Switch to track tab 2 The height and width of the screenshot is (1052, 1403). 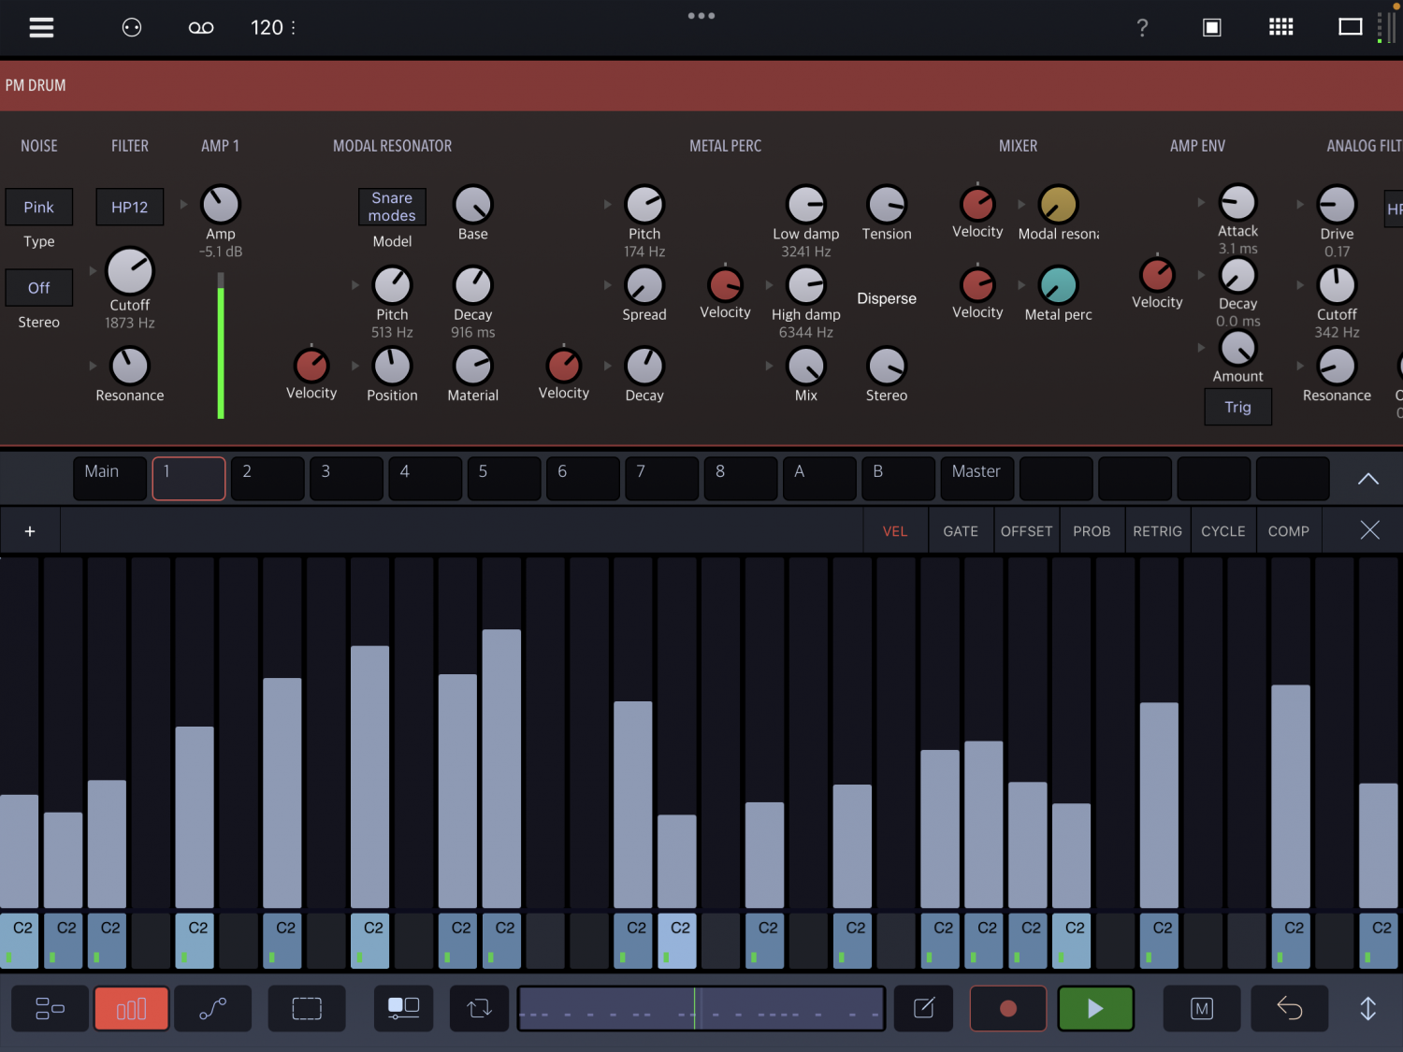pyautogui.click(x=268, y=478)
